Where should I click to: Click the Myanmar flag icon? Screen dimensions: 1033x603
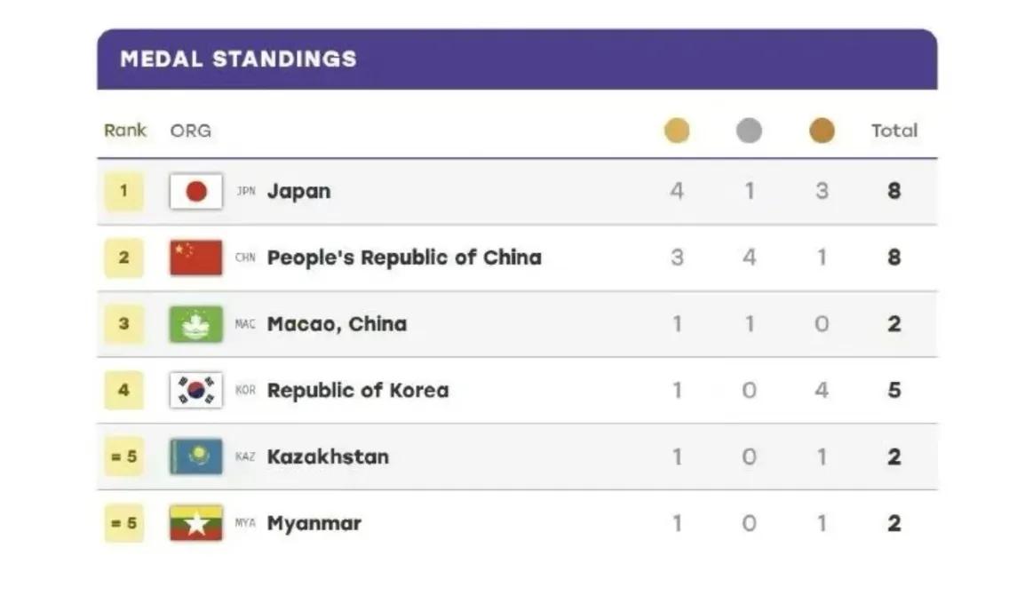coord(195,523)
